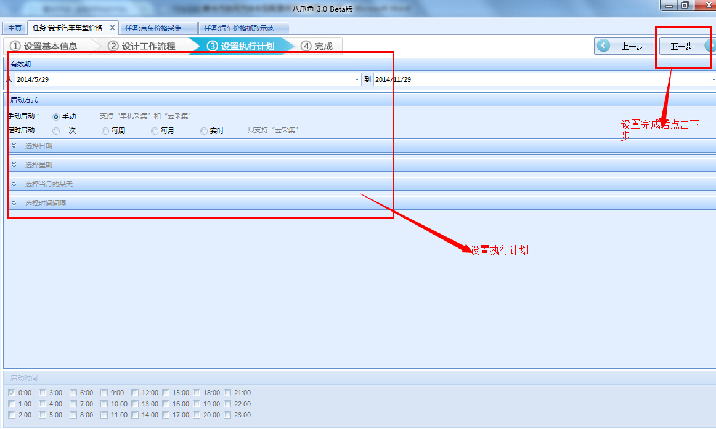This screenshot has width=716, height=429.
Task: Click the previous step arrow icon
Action: (603, 46)
